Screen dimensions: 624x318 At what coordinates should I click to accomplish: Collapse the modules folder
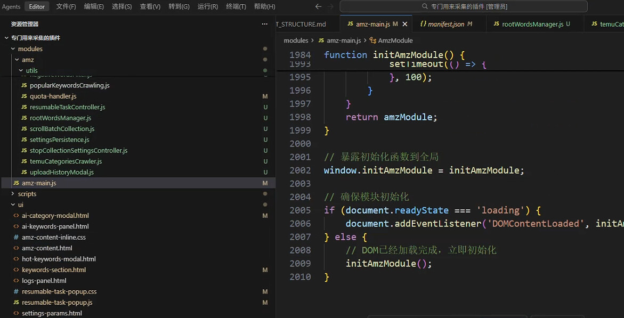(13, 49)
